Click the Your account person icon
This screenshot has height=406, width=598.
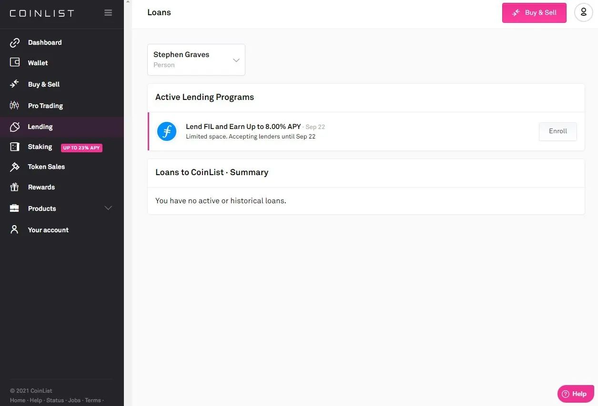pos(15,229)
